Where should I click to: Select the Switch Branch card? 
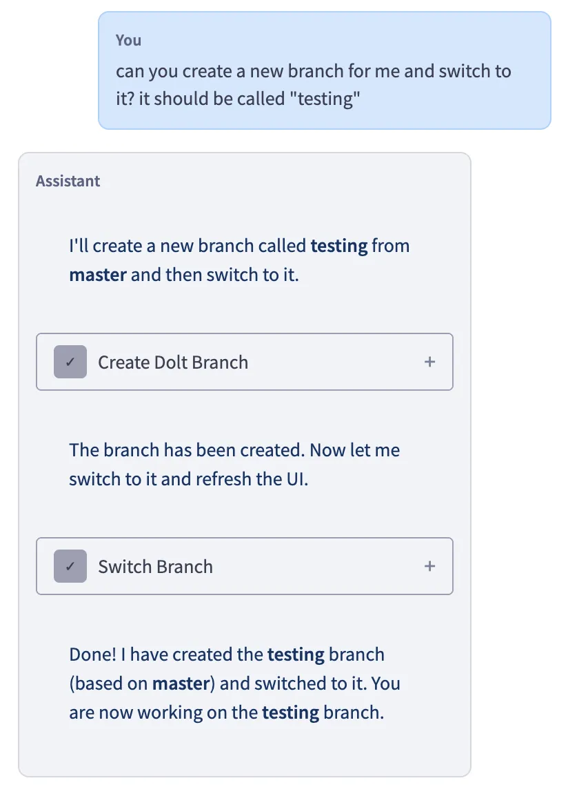click(245, 565)
